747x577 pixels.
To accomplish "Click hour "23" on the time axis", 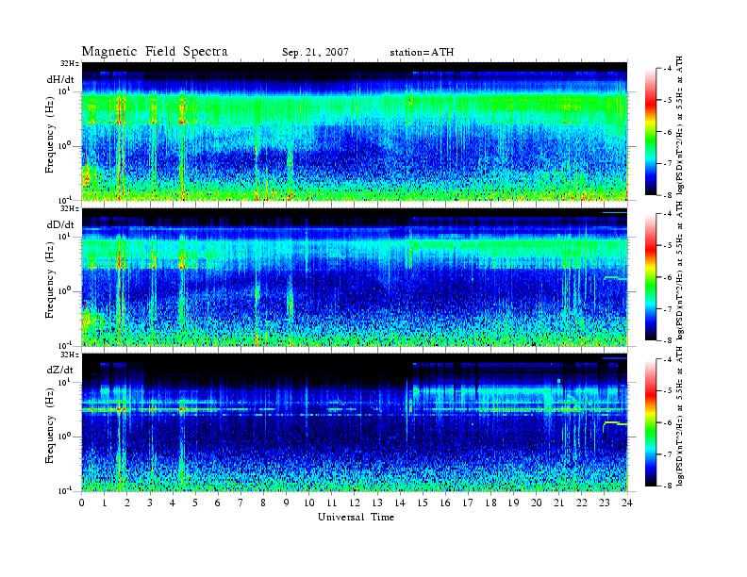I will pos(605,503).
